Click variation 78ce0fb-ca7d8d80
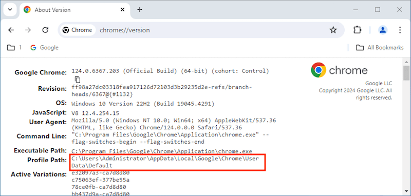Viewport: 411px width, 196px height. tap(99, 187)
